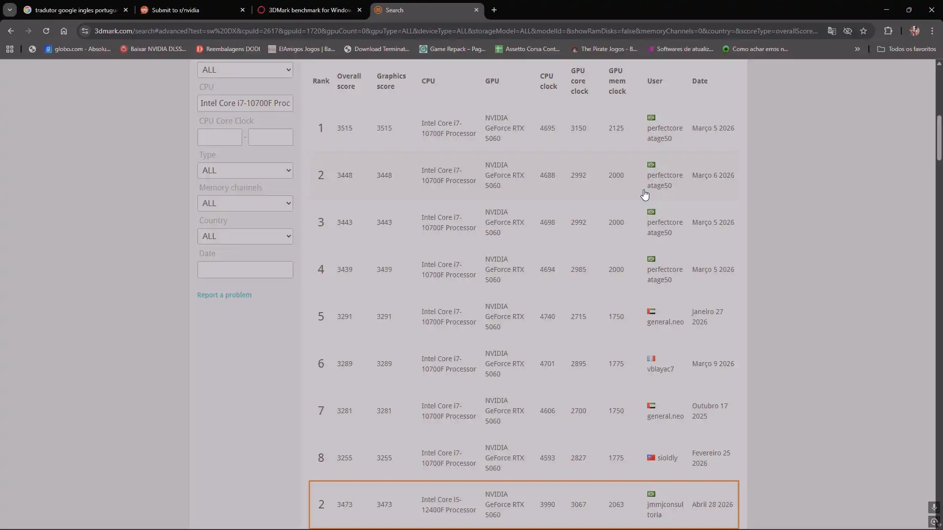943x530 pixels.
Task: Focus the Date filter input field
Action: pos(245,269)
